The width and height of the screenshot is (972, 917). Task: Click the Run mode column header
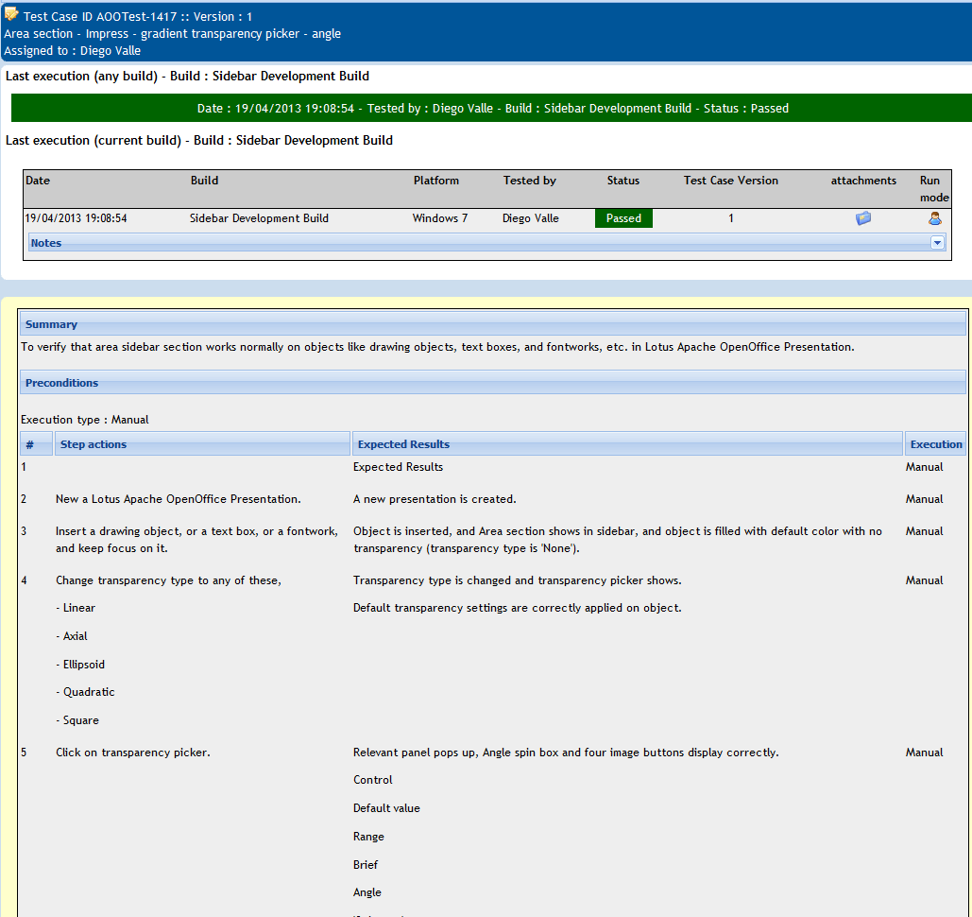(x=934, y=189)
